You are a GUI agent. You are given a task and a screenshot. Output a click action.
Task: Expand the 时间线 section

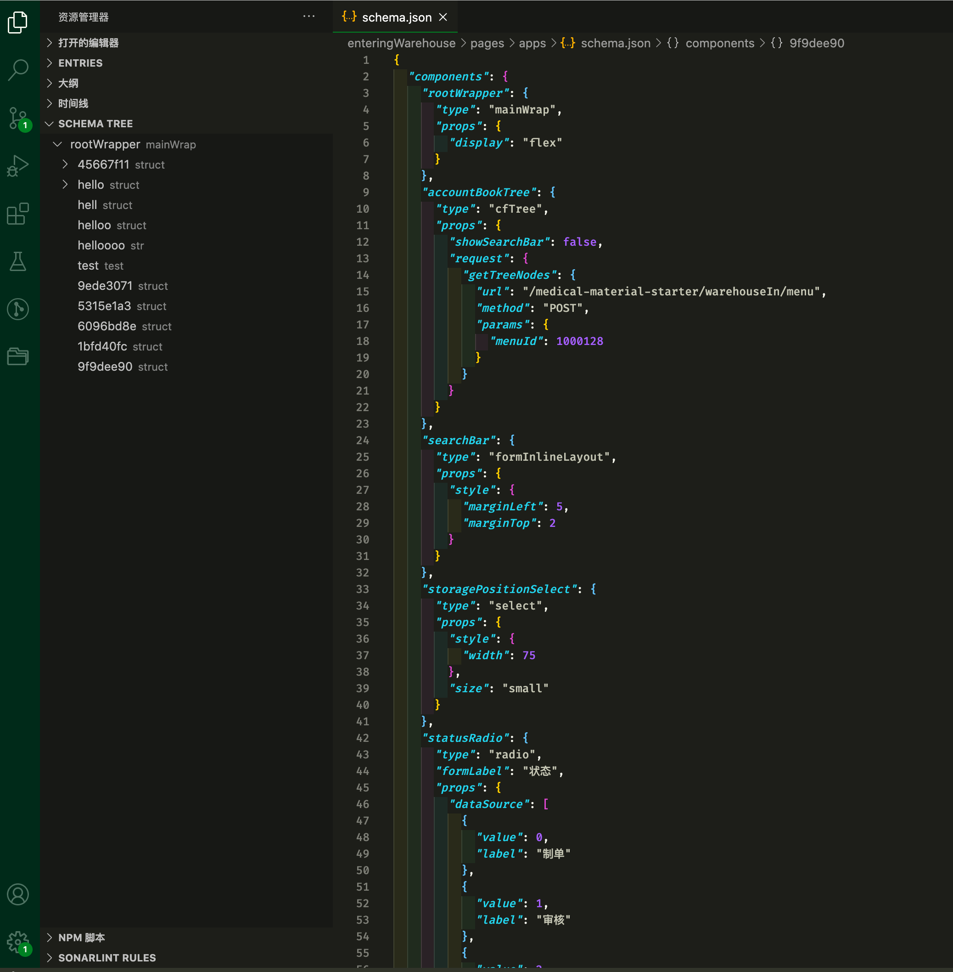pos(186,103)
